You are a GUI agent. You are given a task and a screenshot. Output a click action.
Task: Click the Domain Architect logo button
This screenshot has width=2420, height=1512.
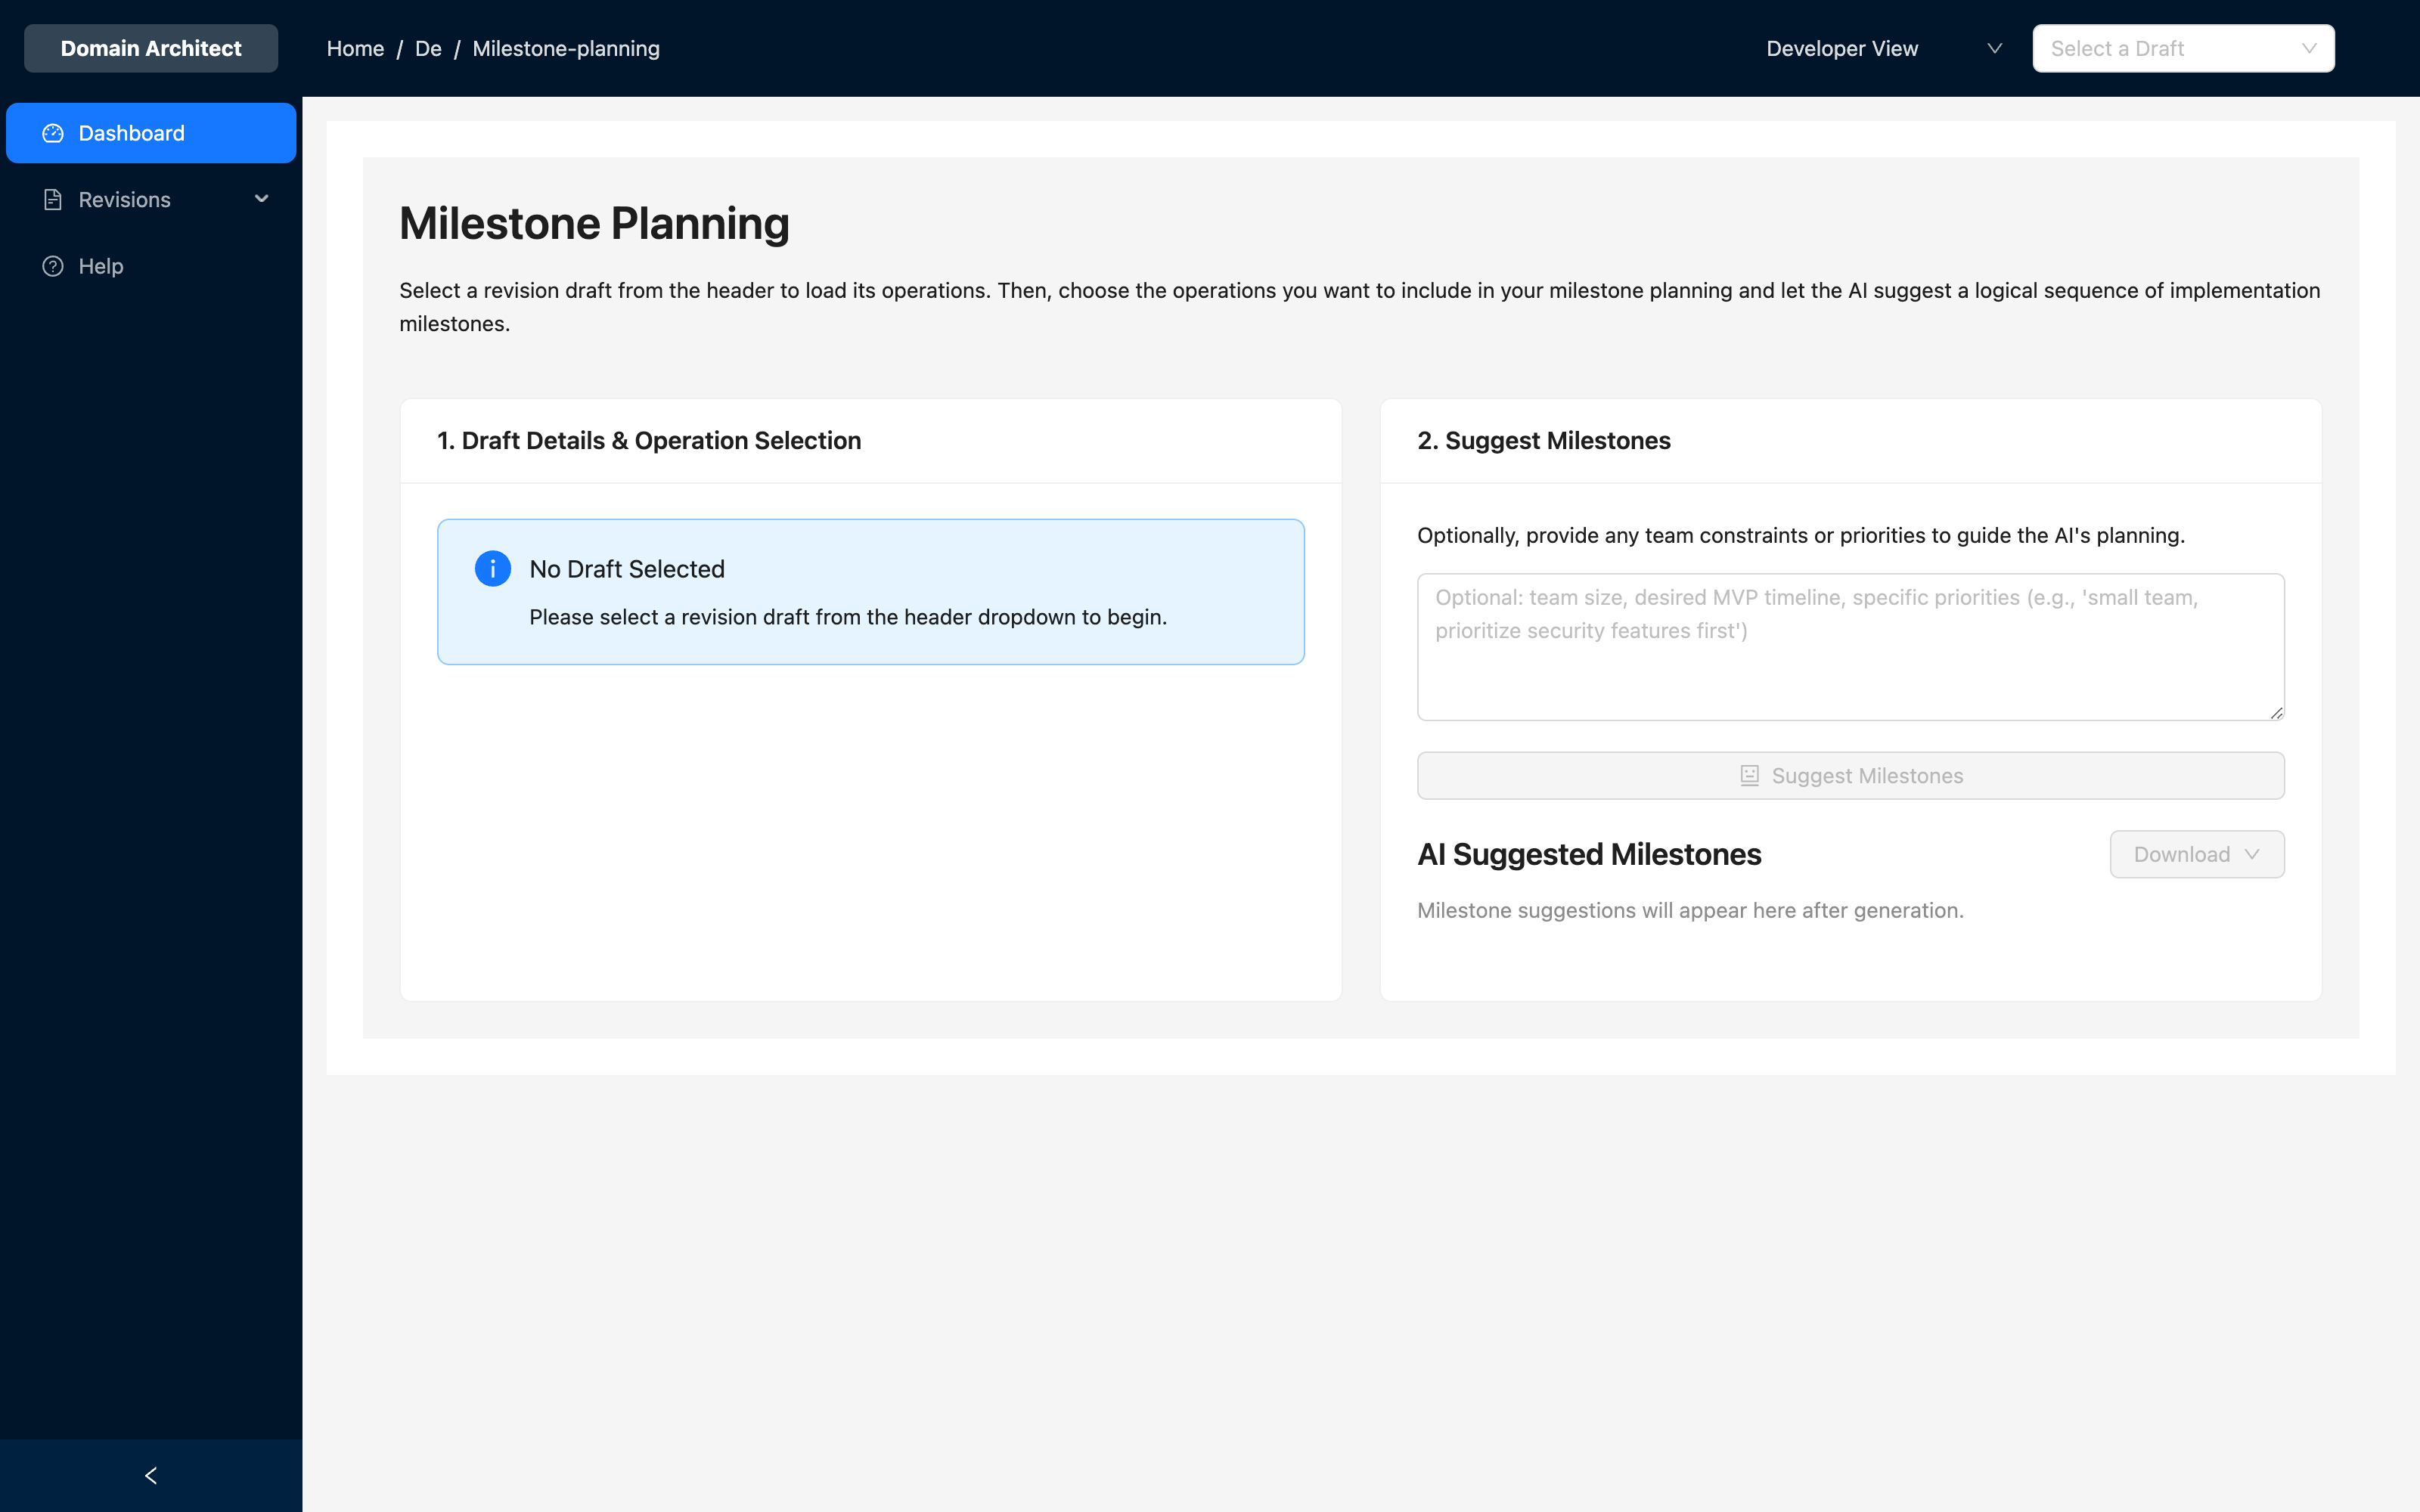(151, 48)
